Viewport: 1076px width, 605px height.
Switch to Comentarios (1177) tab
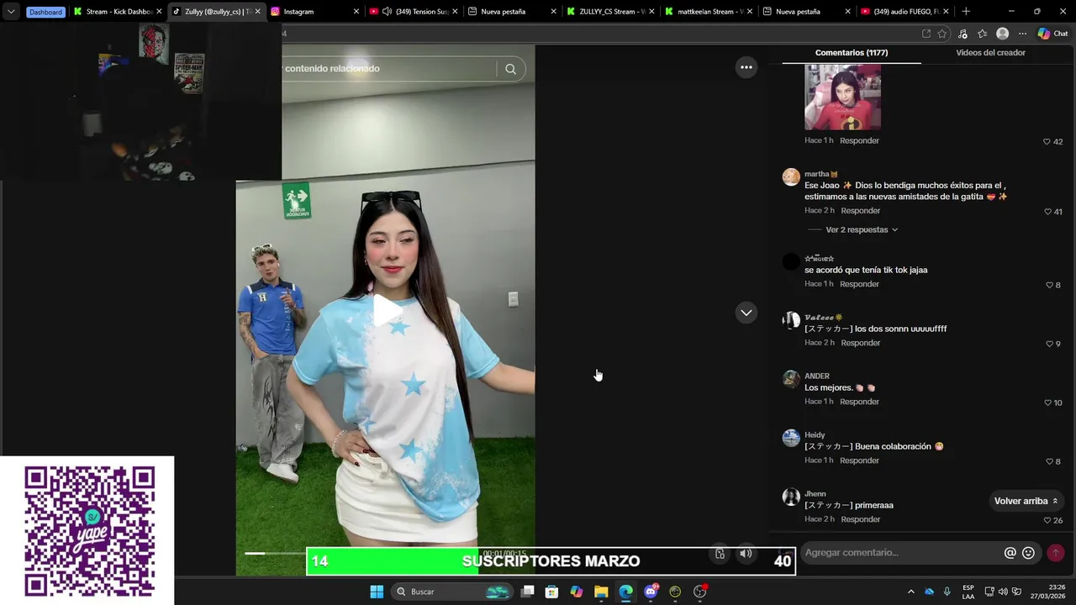pyautogui.click(x=852, y=52)
